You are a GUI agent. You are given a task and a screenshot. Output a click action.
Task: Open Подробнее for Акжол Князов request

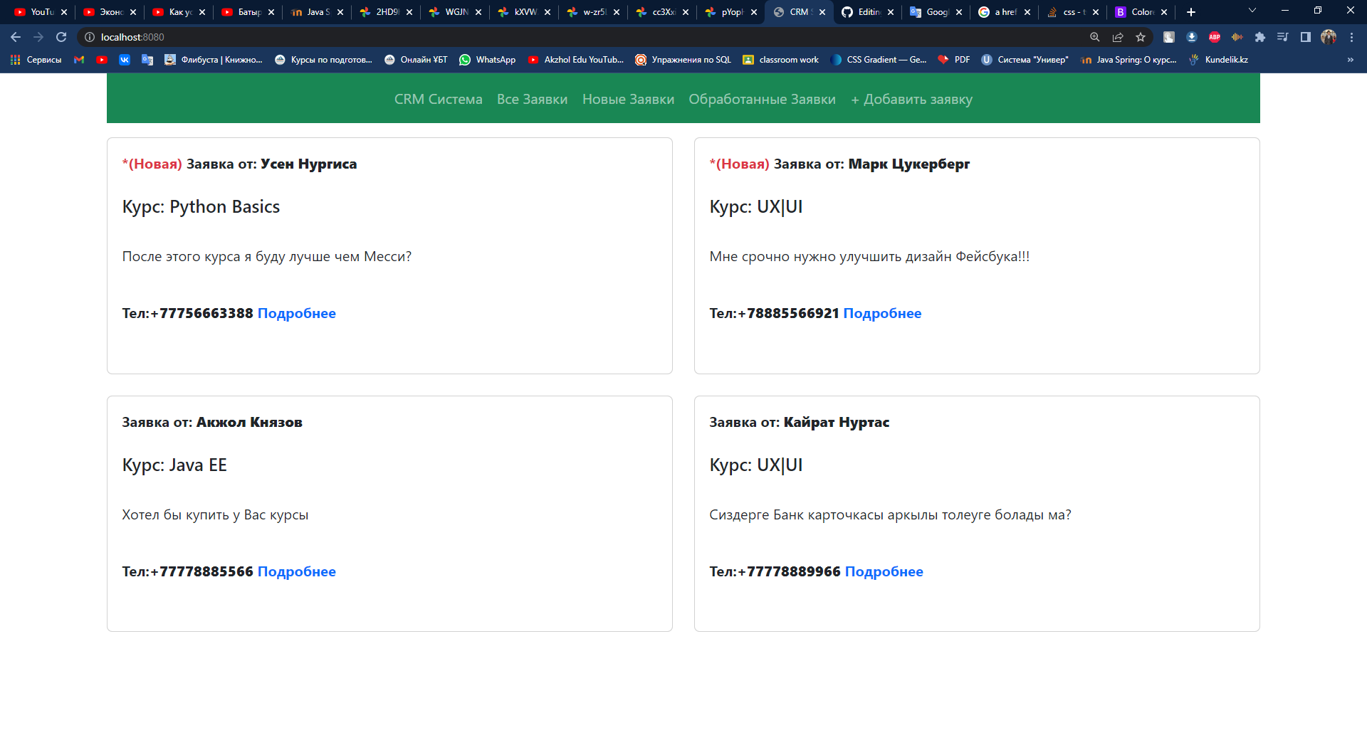pos(296,572)
